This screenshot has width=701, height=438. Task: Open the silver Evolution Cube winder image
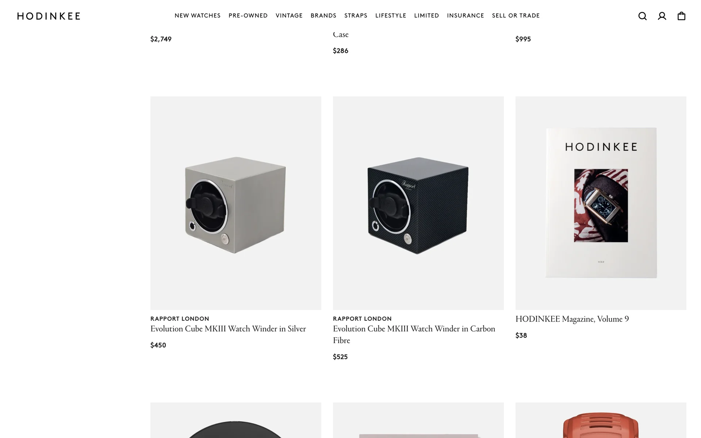[236, 203]
